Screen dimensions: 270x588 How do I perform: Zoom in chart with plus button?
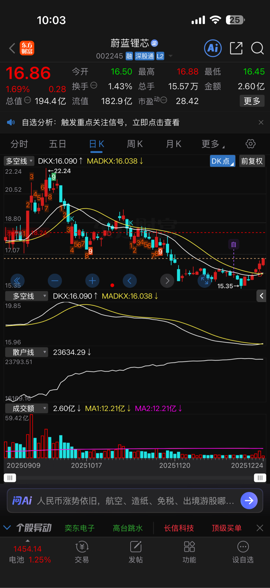(92, 281)
